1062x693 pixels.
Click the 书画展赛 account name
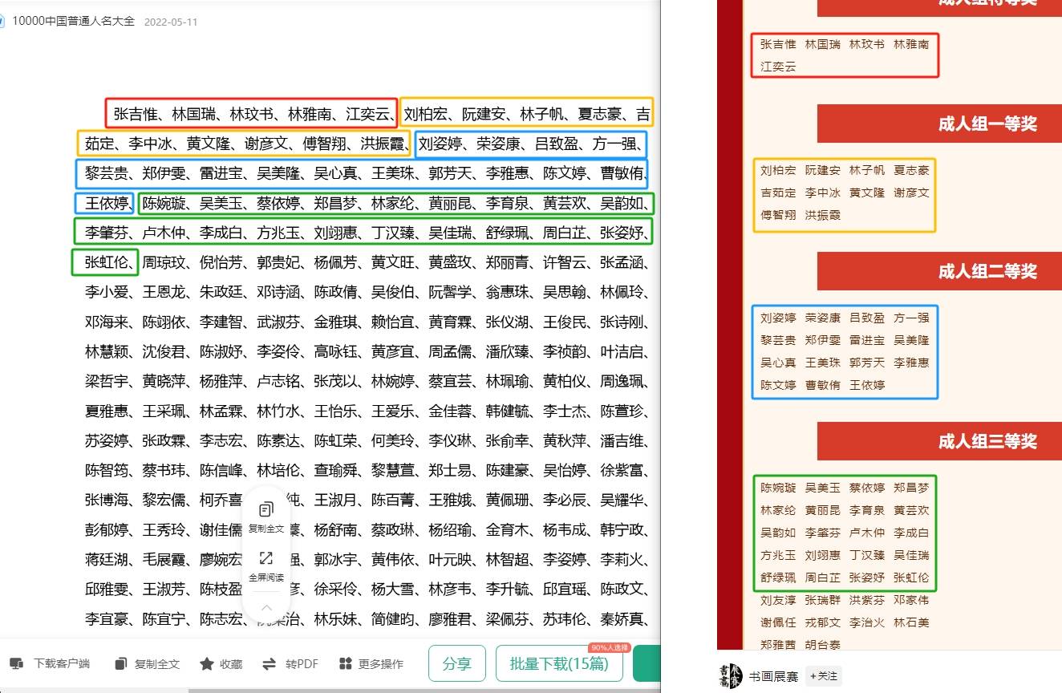click(773, 676)
